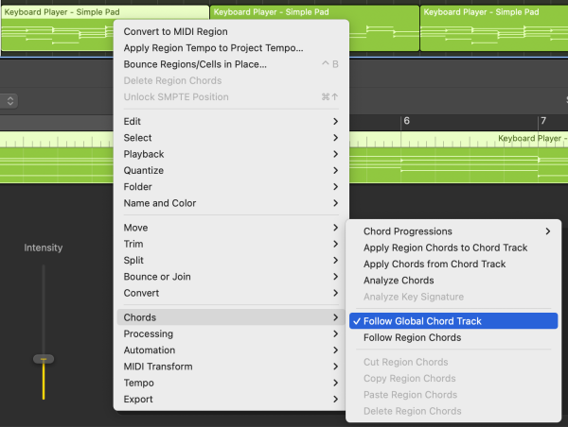Expand Chord Progressions submenu
The image size is (568, 427).
click(453, 231)
